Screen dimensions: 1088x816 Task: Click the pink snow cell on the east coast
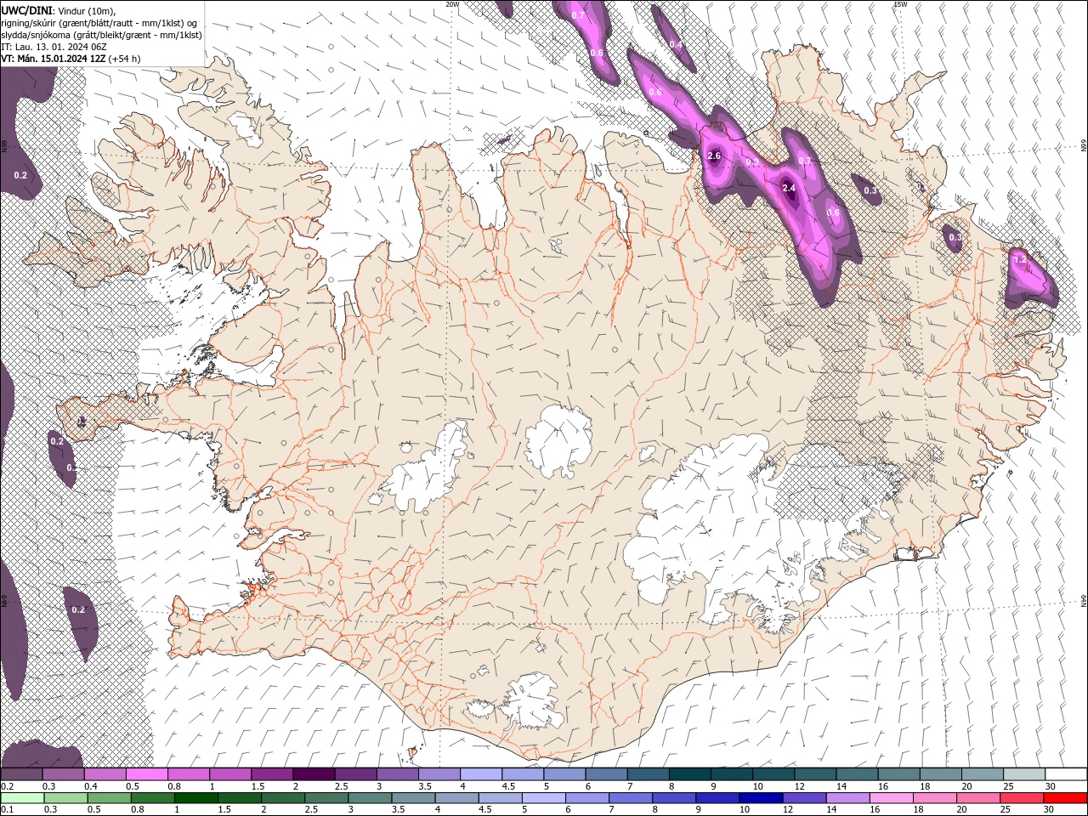tap(1032, 276)
